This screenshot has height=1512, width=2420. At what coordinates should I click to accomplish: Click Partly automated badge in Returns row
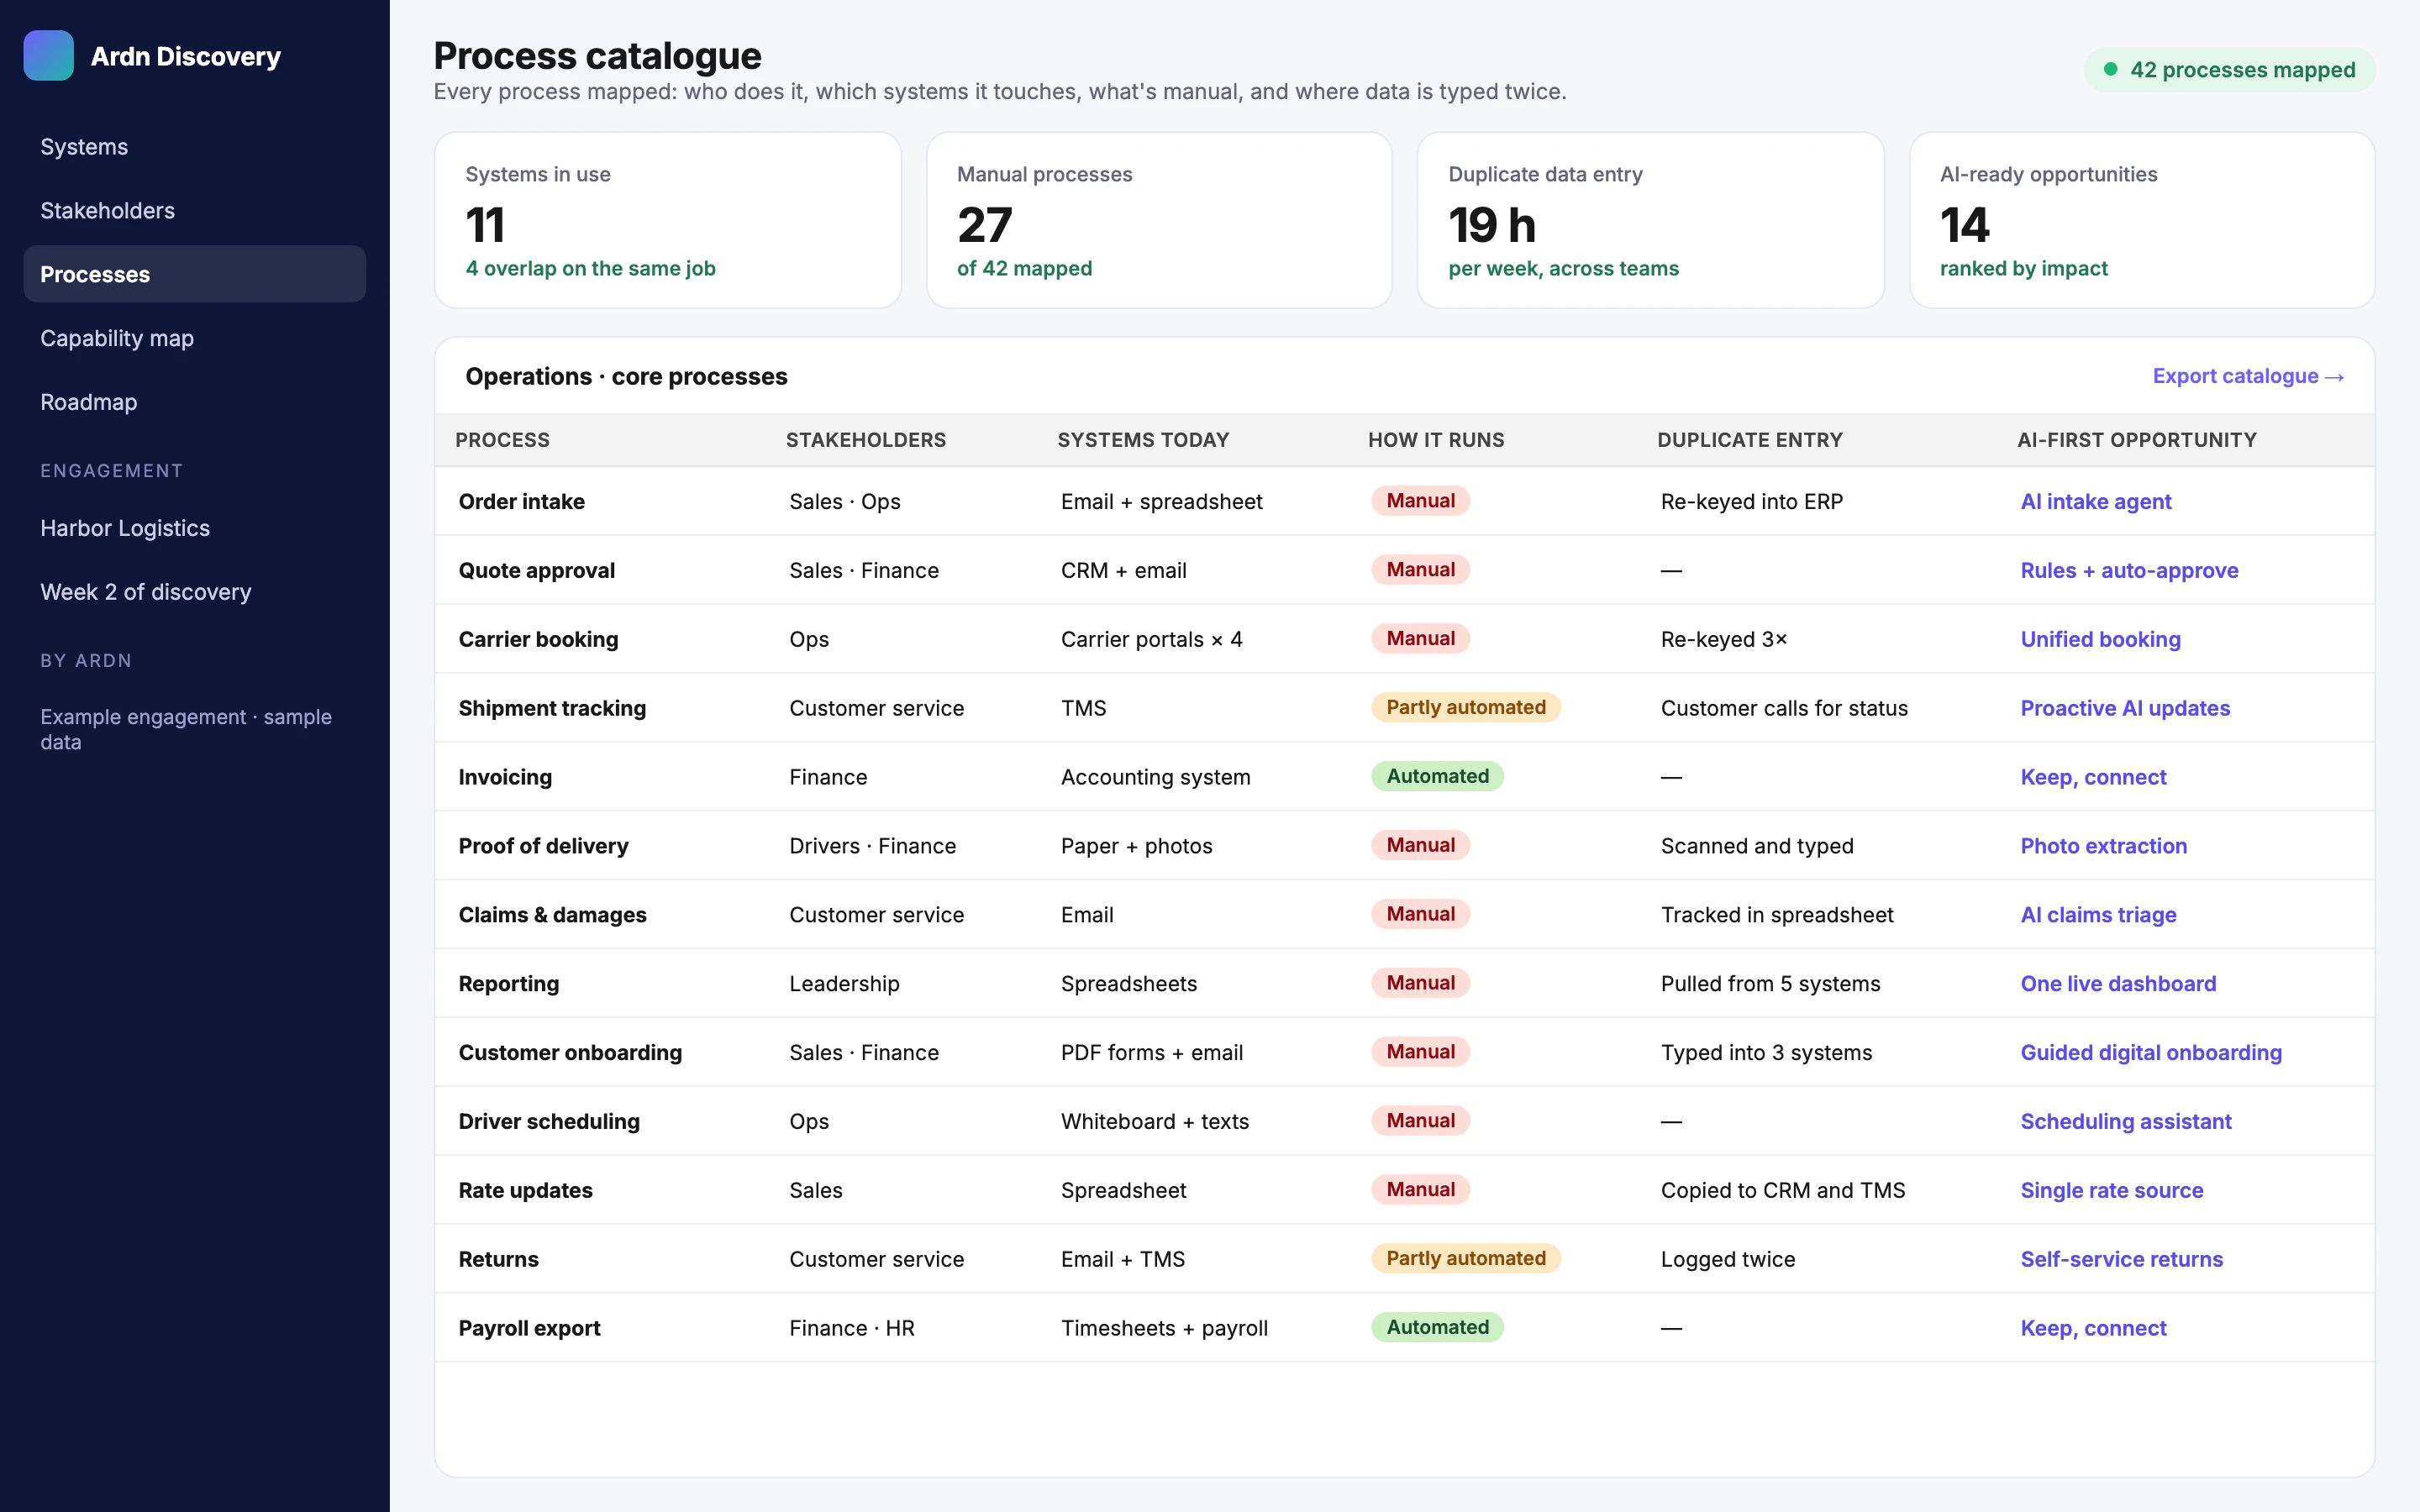pyautogui.click(x=1465, y=1259)
